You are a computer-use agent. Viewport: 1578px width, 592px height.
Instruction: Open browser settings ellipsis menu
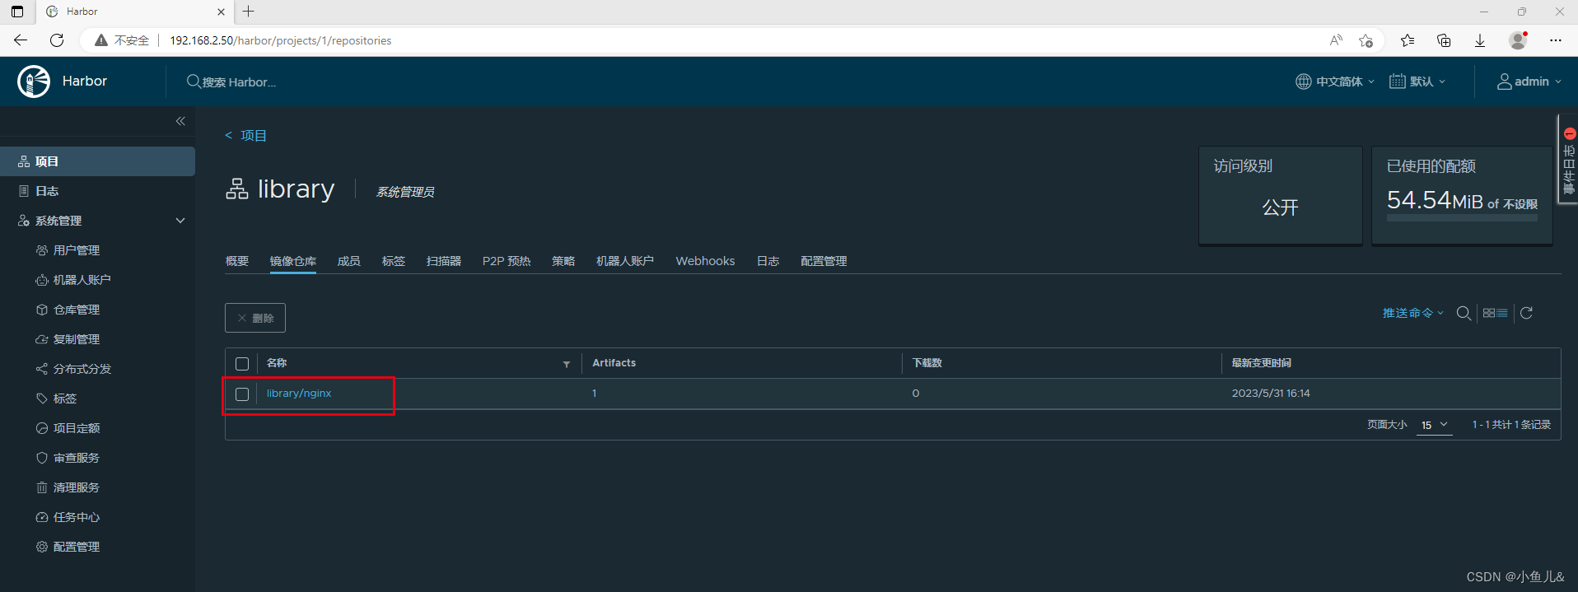[x=1556, y=40]
